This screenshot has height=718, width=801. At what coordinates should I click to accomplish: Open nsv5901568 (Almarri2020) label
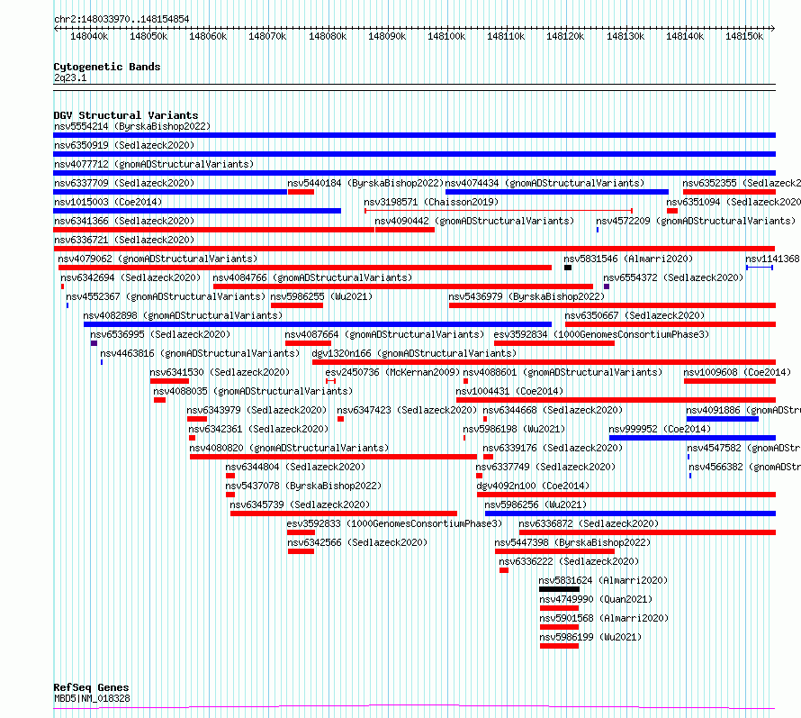pos(604,618)
